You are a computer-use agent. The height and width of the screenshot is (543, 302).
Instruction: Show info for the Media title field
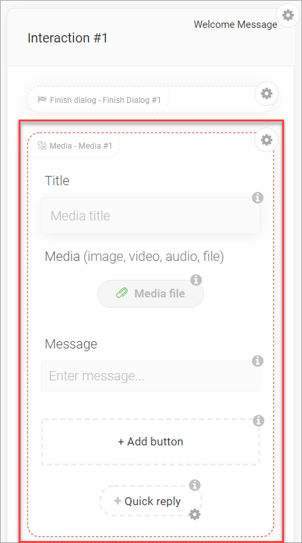click(x=258, y=198)
